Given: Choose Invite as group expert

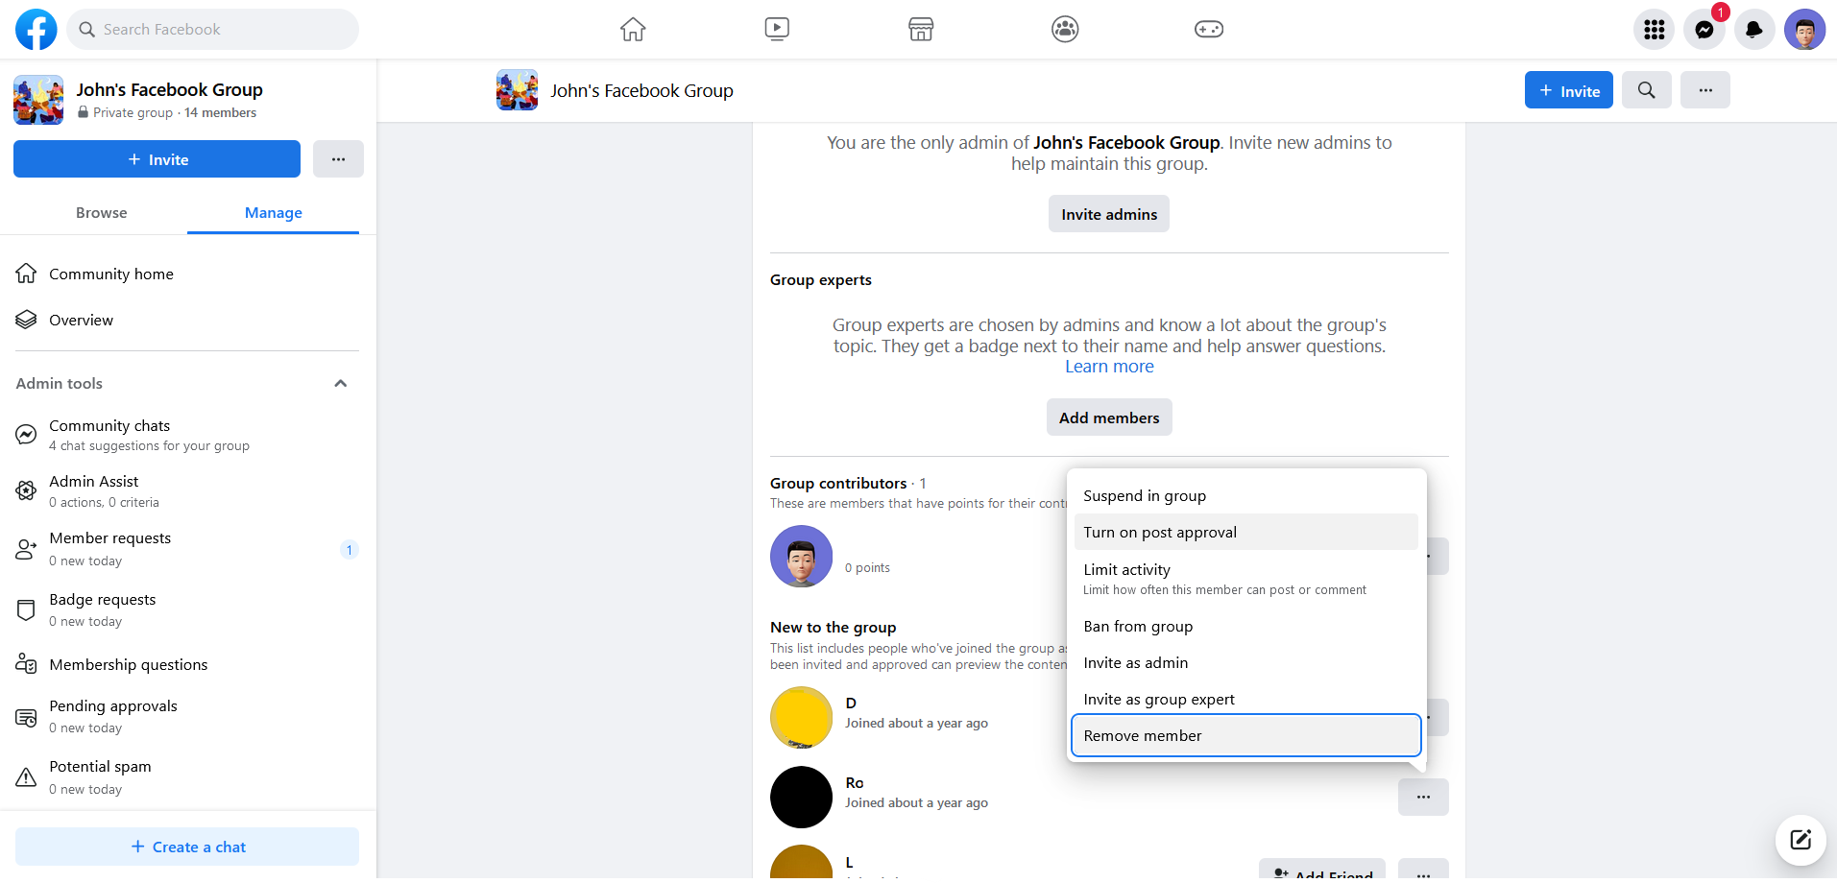Looking at the screenshot, I should tap(1246, 699).
